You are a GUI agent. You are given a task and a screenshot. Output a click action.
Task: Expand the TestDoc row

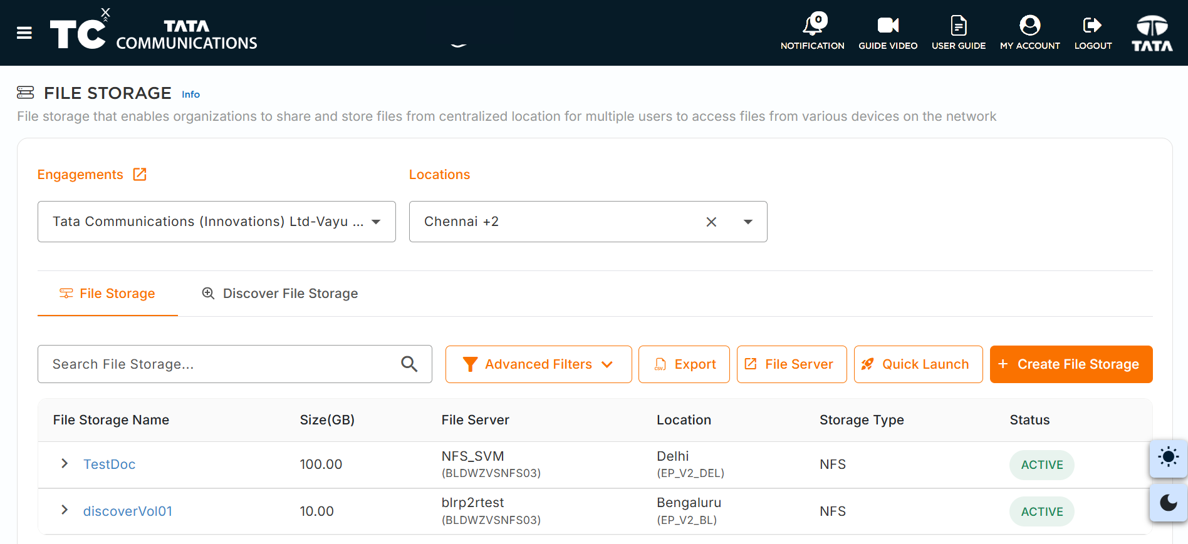tap(65, 463)
